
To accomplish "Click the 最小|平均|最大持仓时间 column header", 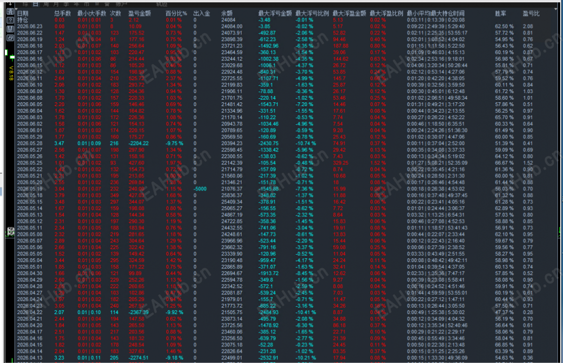I will (436, 14).
